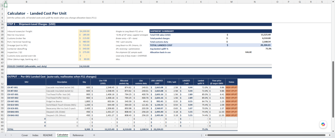Image resolution: width=335 pixels, height=138 pixels.
Task: Edit Drayage 725.00 yellow cell
Action: (84, 45)
